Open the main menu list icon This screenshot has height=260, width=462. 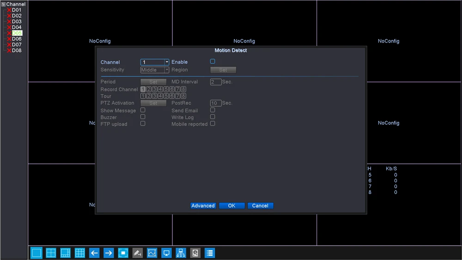coord(210,253)
